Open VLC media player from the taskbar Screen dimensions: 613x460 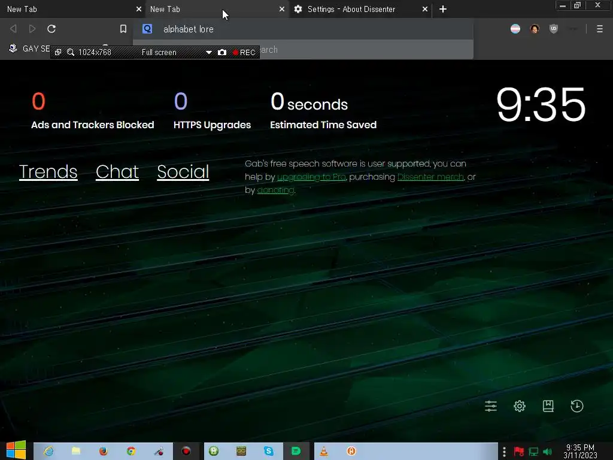point(324,451)
